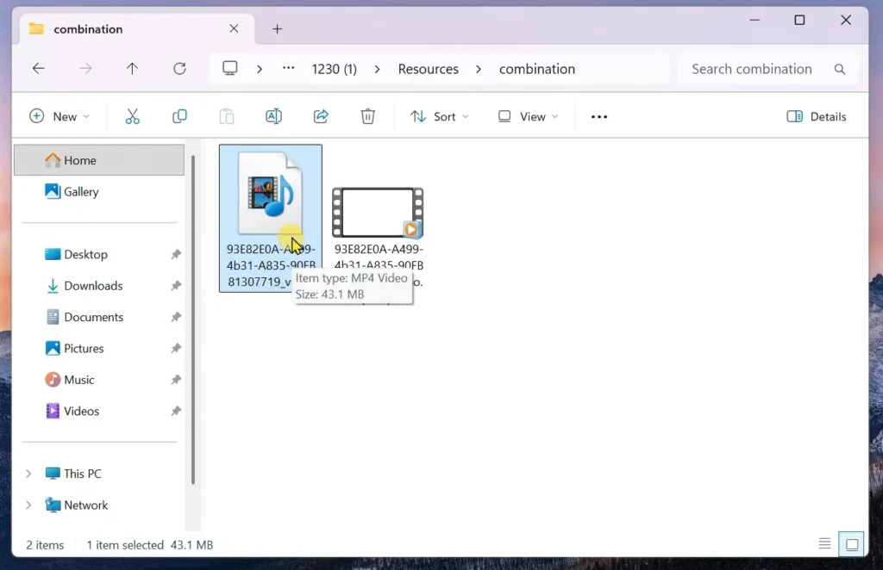Unpin Downloads from quick access
Screen dimensions: 883x570
(175, 285)
